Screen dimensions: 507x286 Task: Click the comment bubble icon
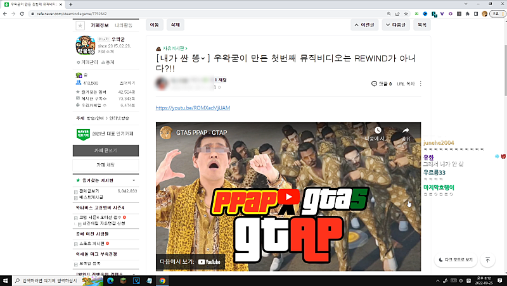[375, 84]
